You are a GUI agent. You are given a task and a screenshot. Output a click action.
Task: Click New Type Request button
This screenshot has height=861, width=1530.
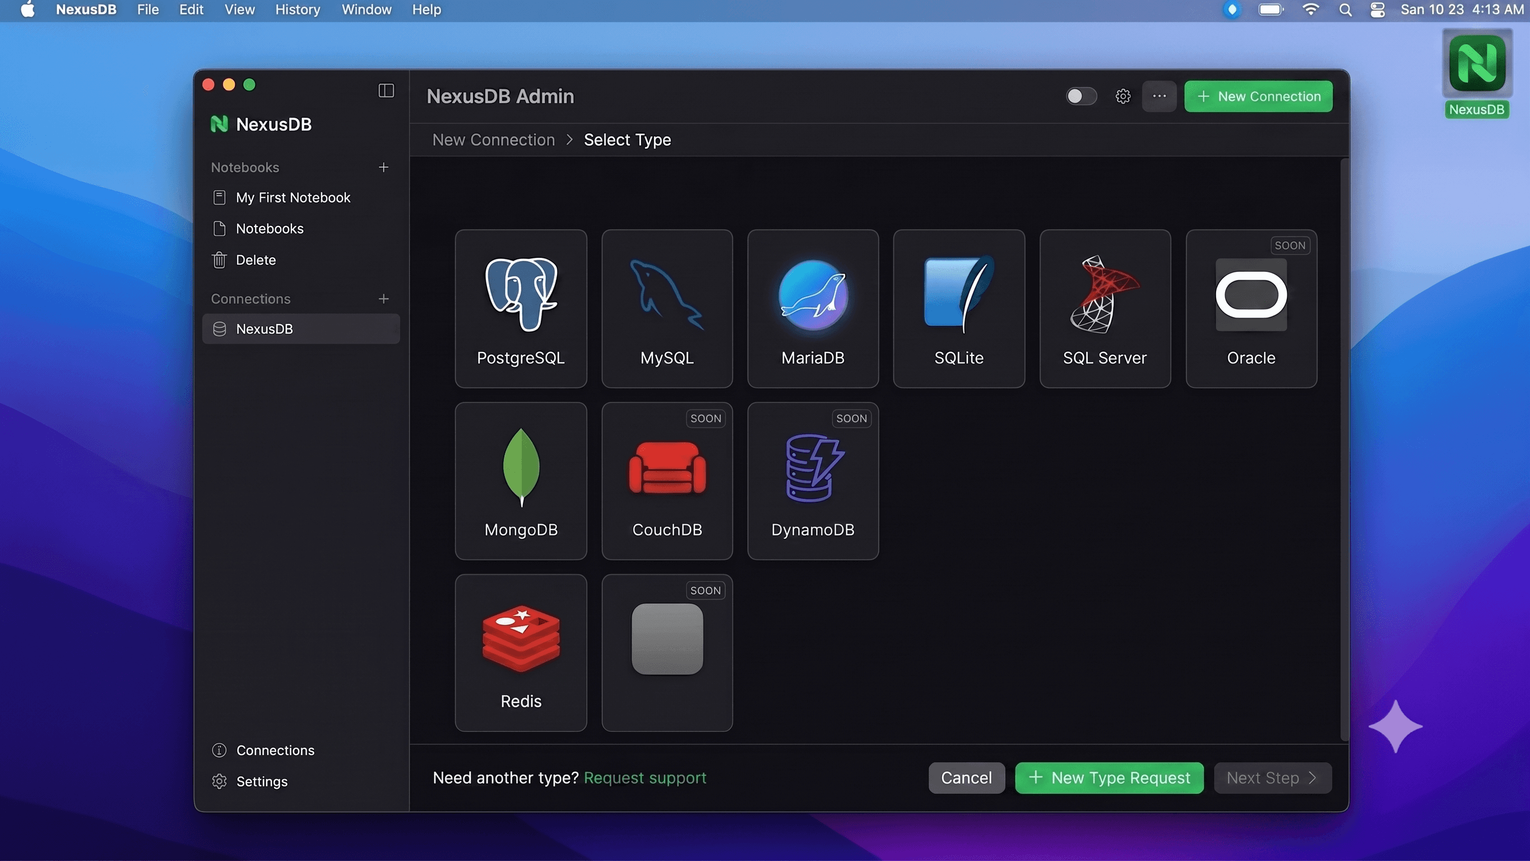coord(1109,778)
